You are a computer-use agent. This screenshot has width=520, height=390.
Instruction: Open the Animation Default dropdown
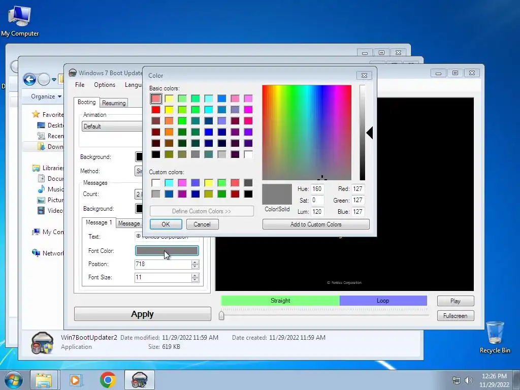pos(112,126)
